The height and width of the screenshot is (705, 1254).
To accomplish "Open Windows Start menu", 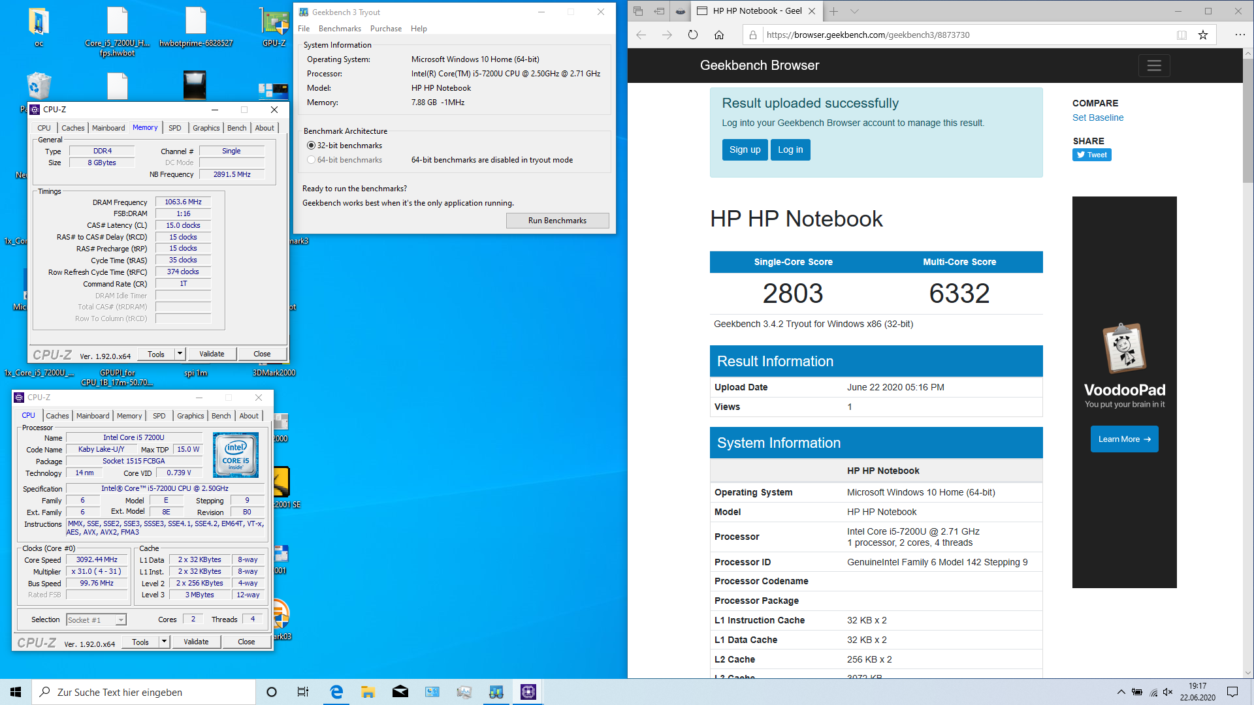I will 16,692.
